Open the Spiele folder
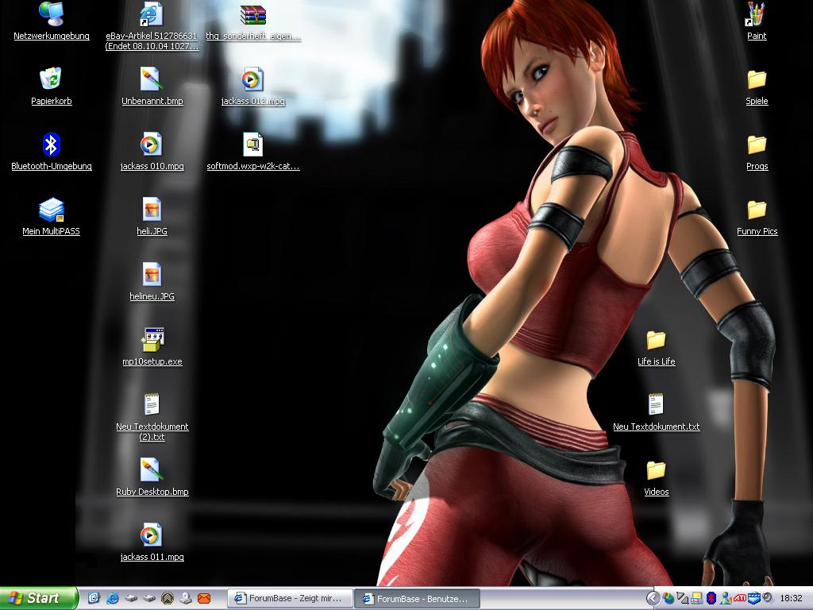Screen dimensions: 813x610 pyautogui.click(x=757, y=79)
